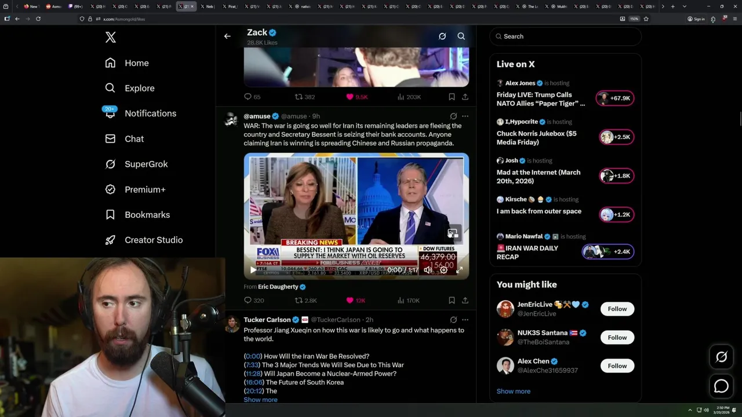Join Kirsche live with +1.2K

tap(616, 215)
